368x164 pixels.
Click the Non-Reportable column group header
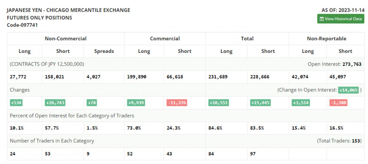tap(326, 39)
